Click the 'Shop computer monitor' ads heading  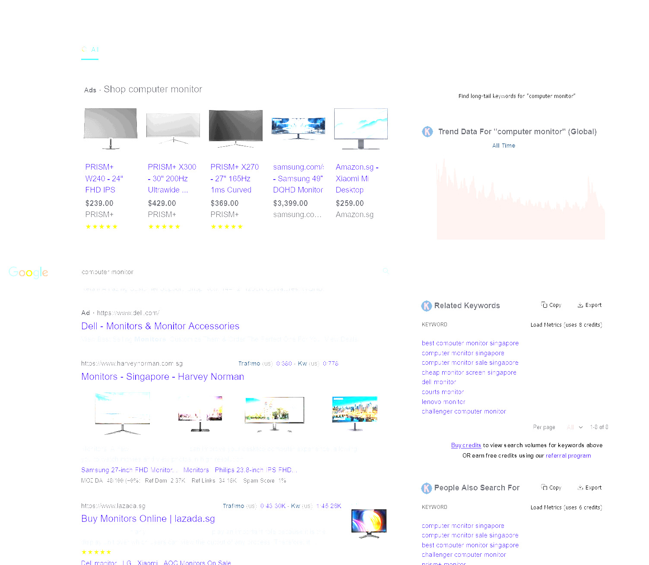coord(153,89)
